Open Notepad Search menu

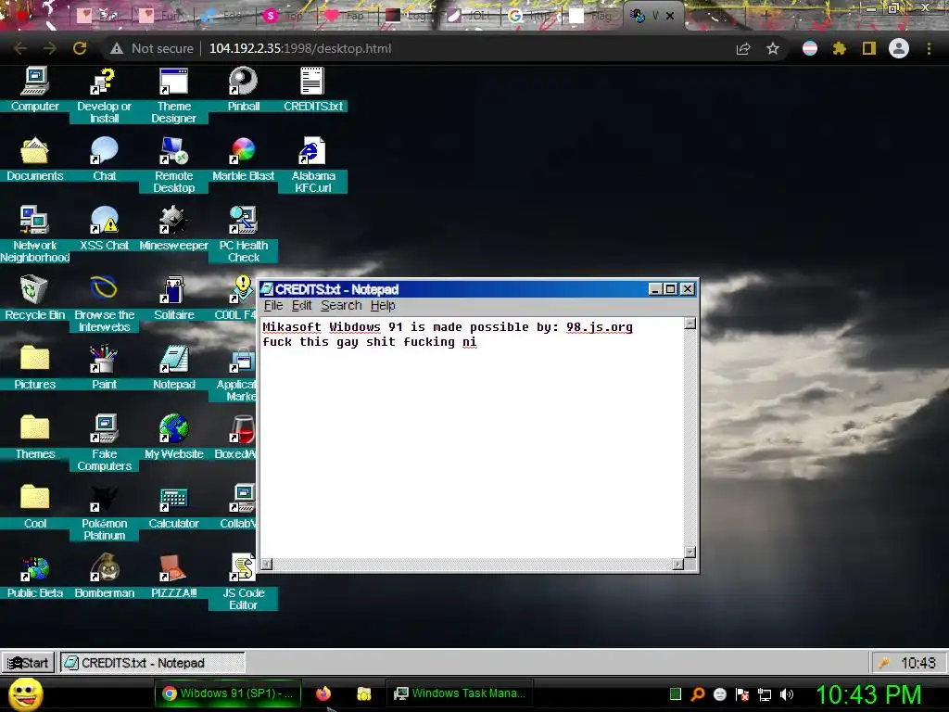click(x=341, y=305)
